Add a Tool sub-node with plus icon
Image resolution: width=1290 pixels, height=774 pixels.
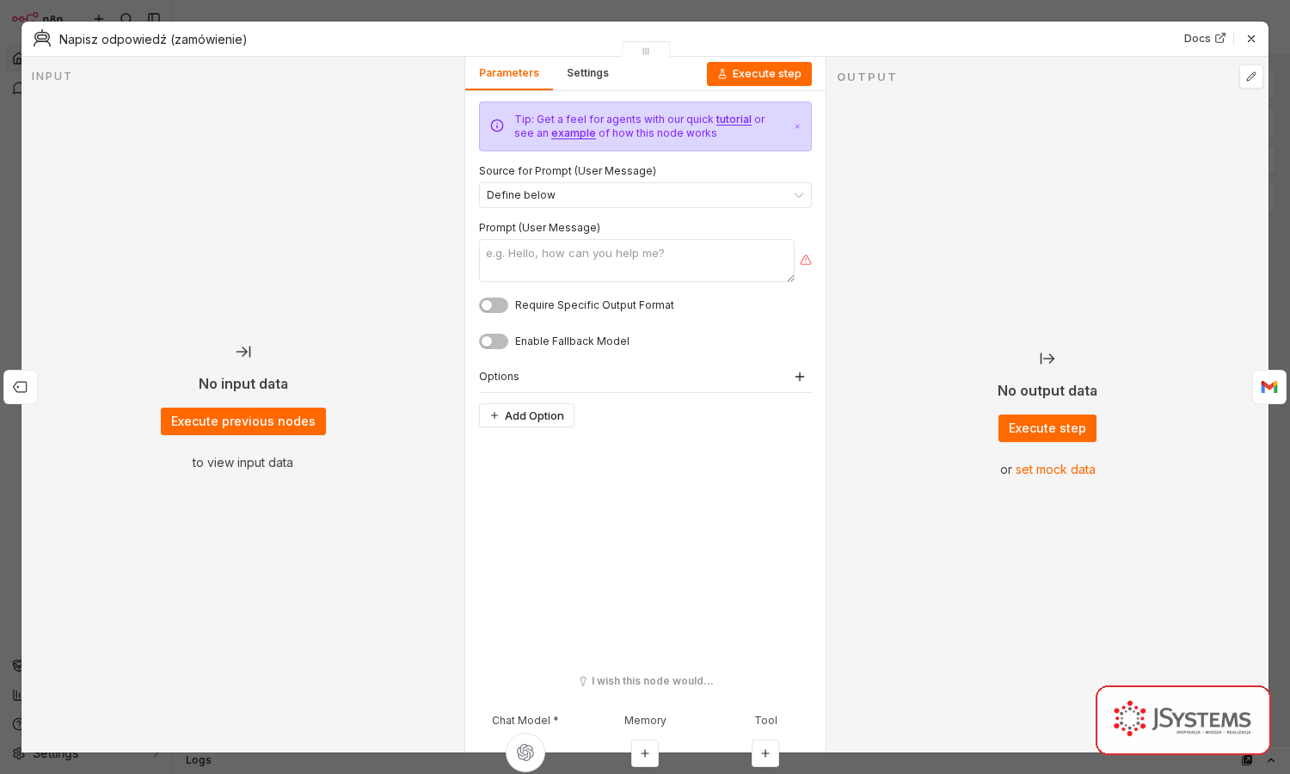click(x=765, y=753)
